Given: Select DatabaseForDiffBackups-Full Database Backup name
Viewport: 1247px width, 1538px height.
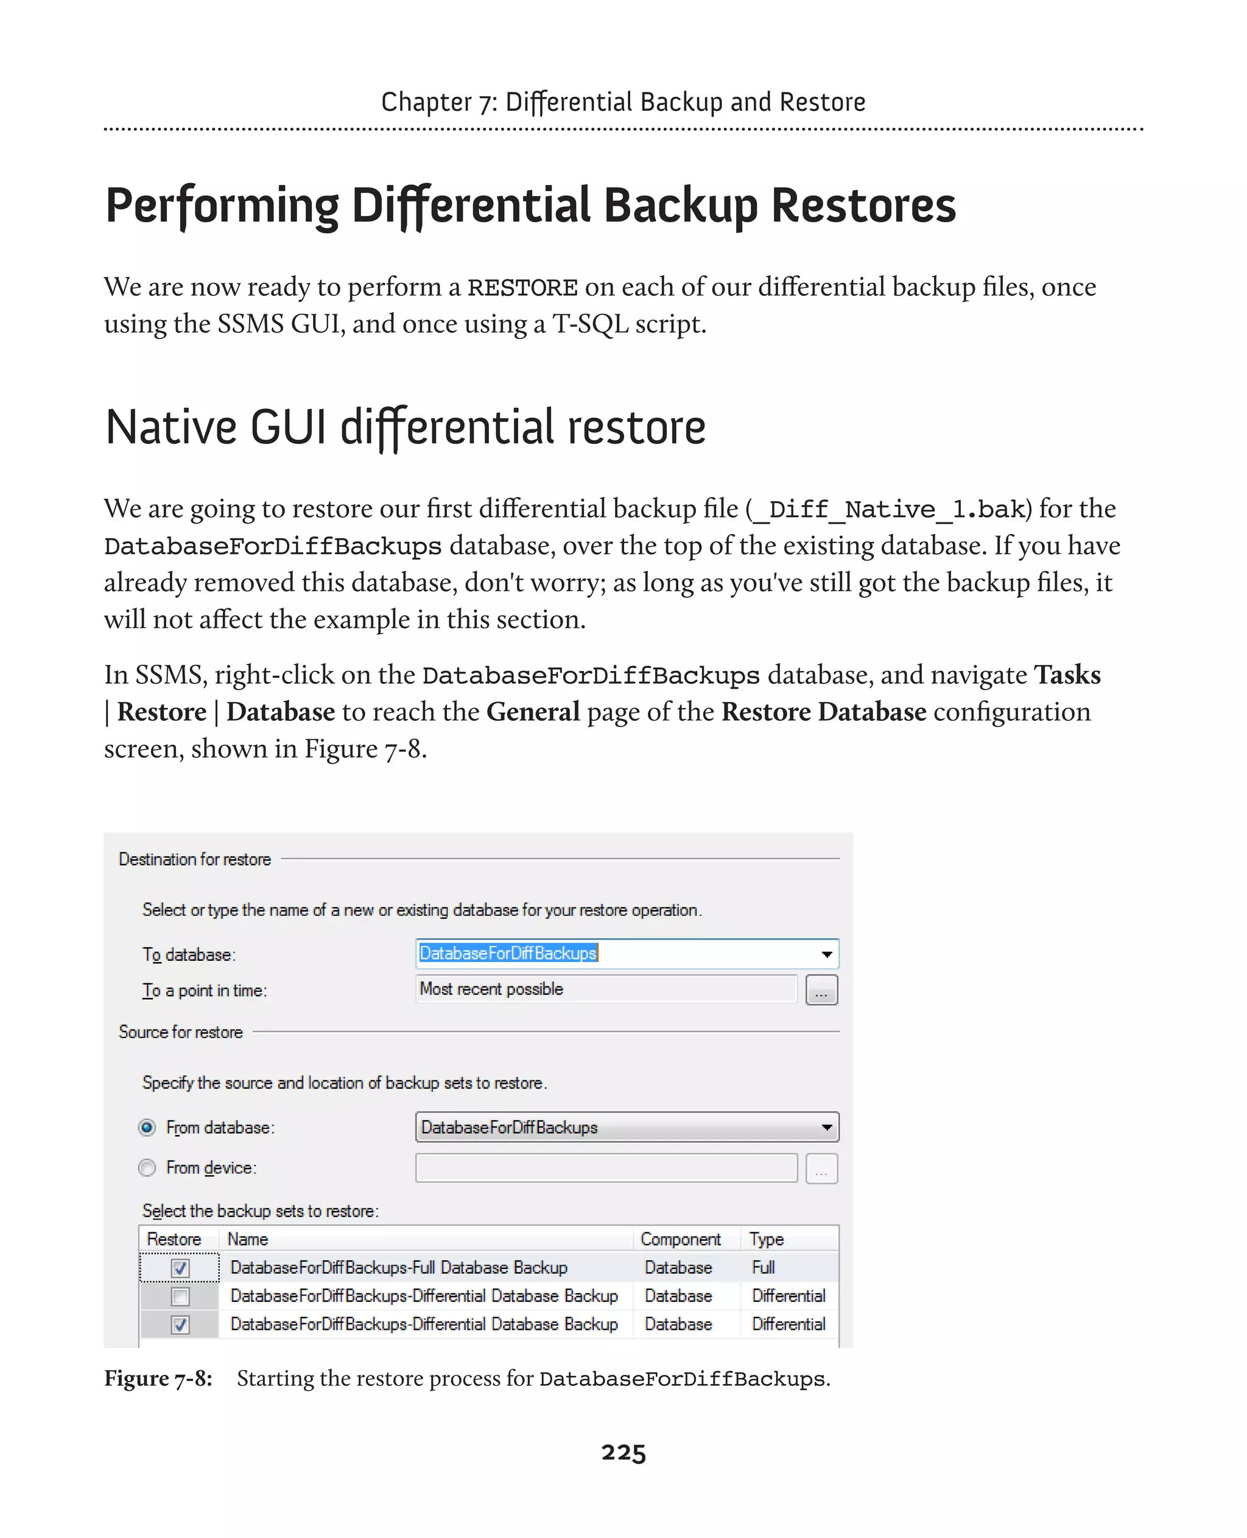Looking at the screenshot, I should (399, 1267).
